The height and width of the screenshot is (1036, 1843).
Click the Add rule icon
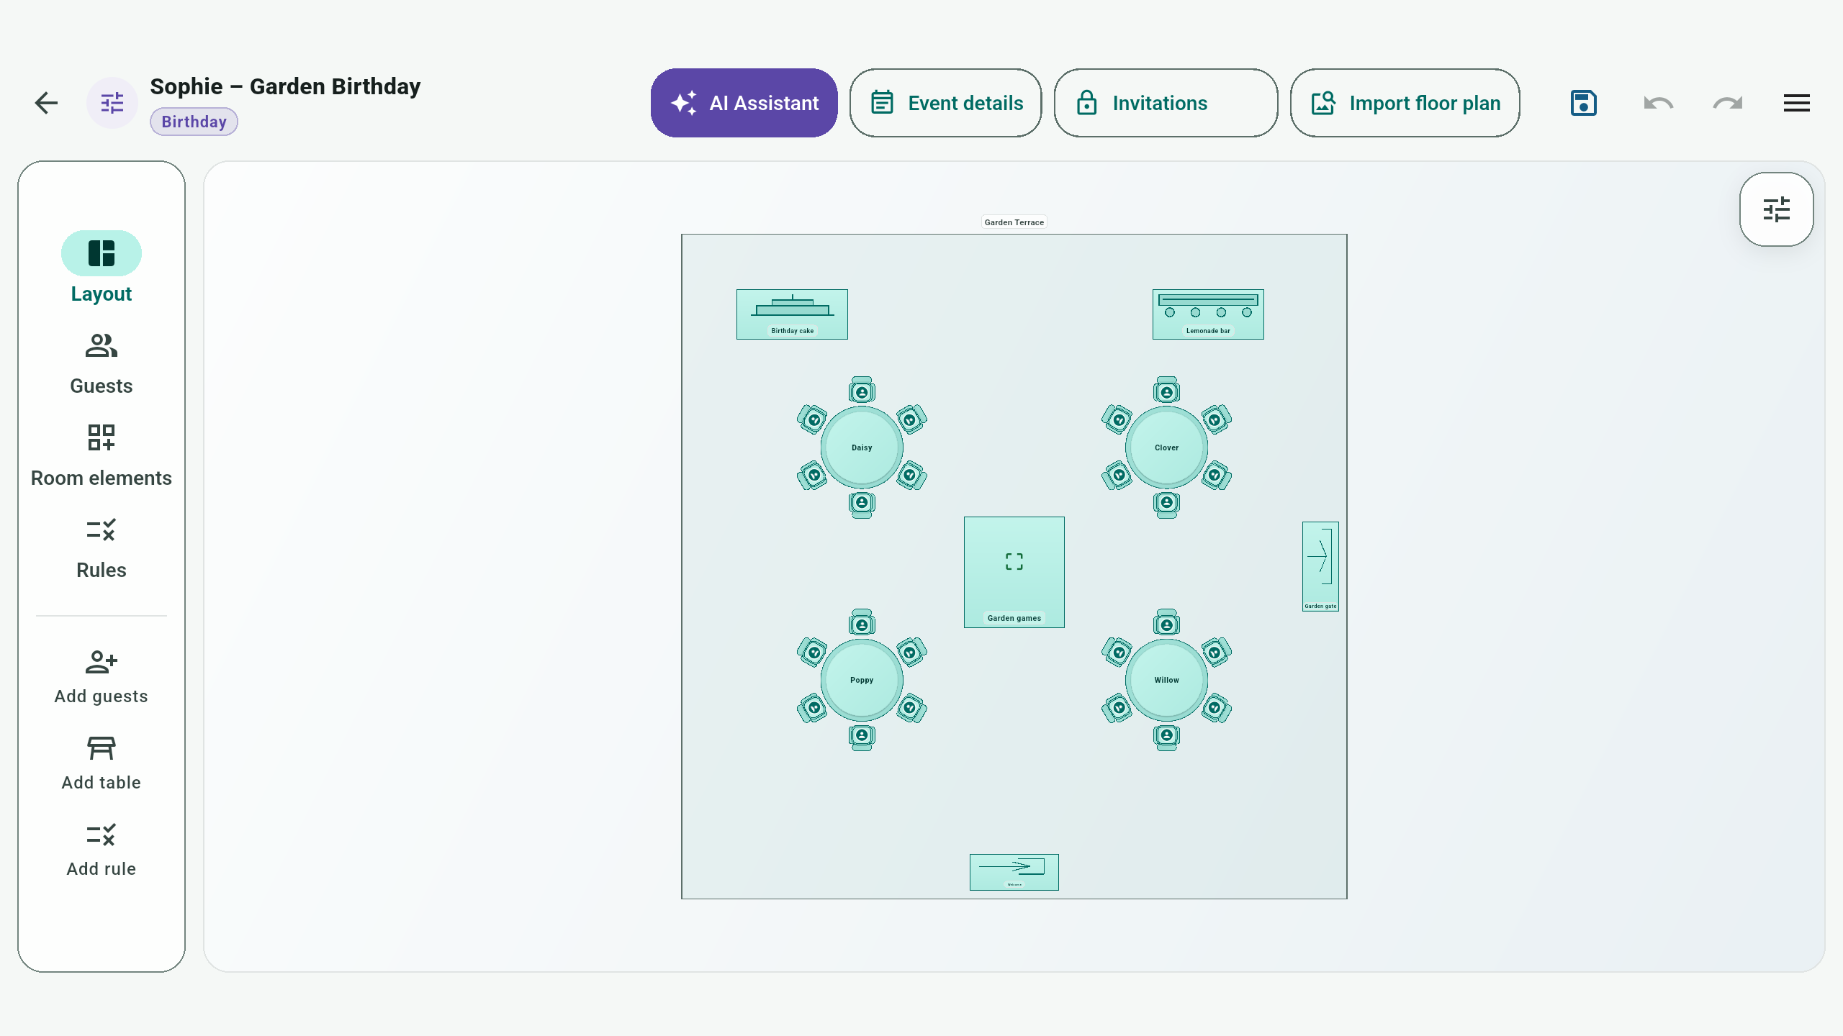102,835
